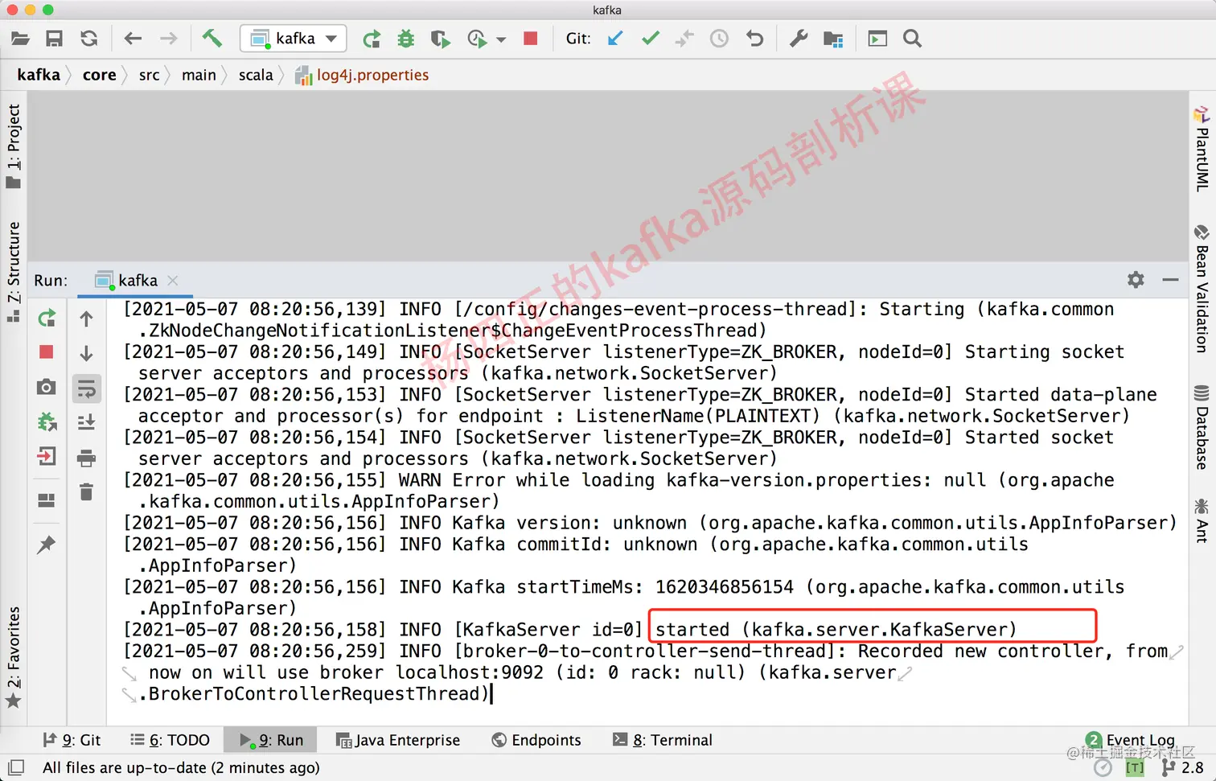Viewport: 1216px width, 781px height.
Task: Close the kafka run tab
Action: click(x=173, y=281)
